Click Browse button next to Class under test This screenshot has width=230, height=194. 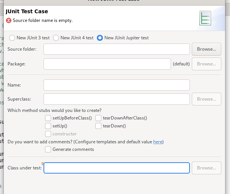(207, 168)
